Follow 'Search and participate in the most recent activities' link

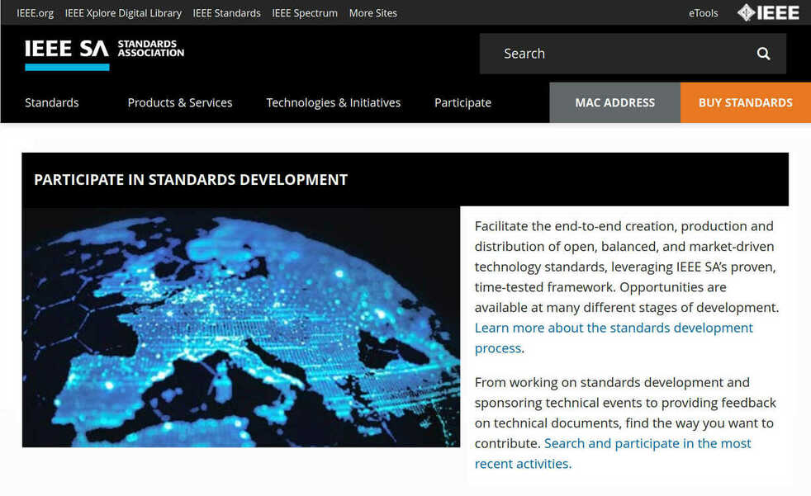613,453
